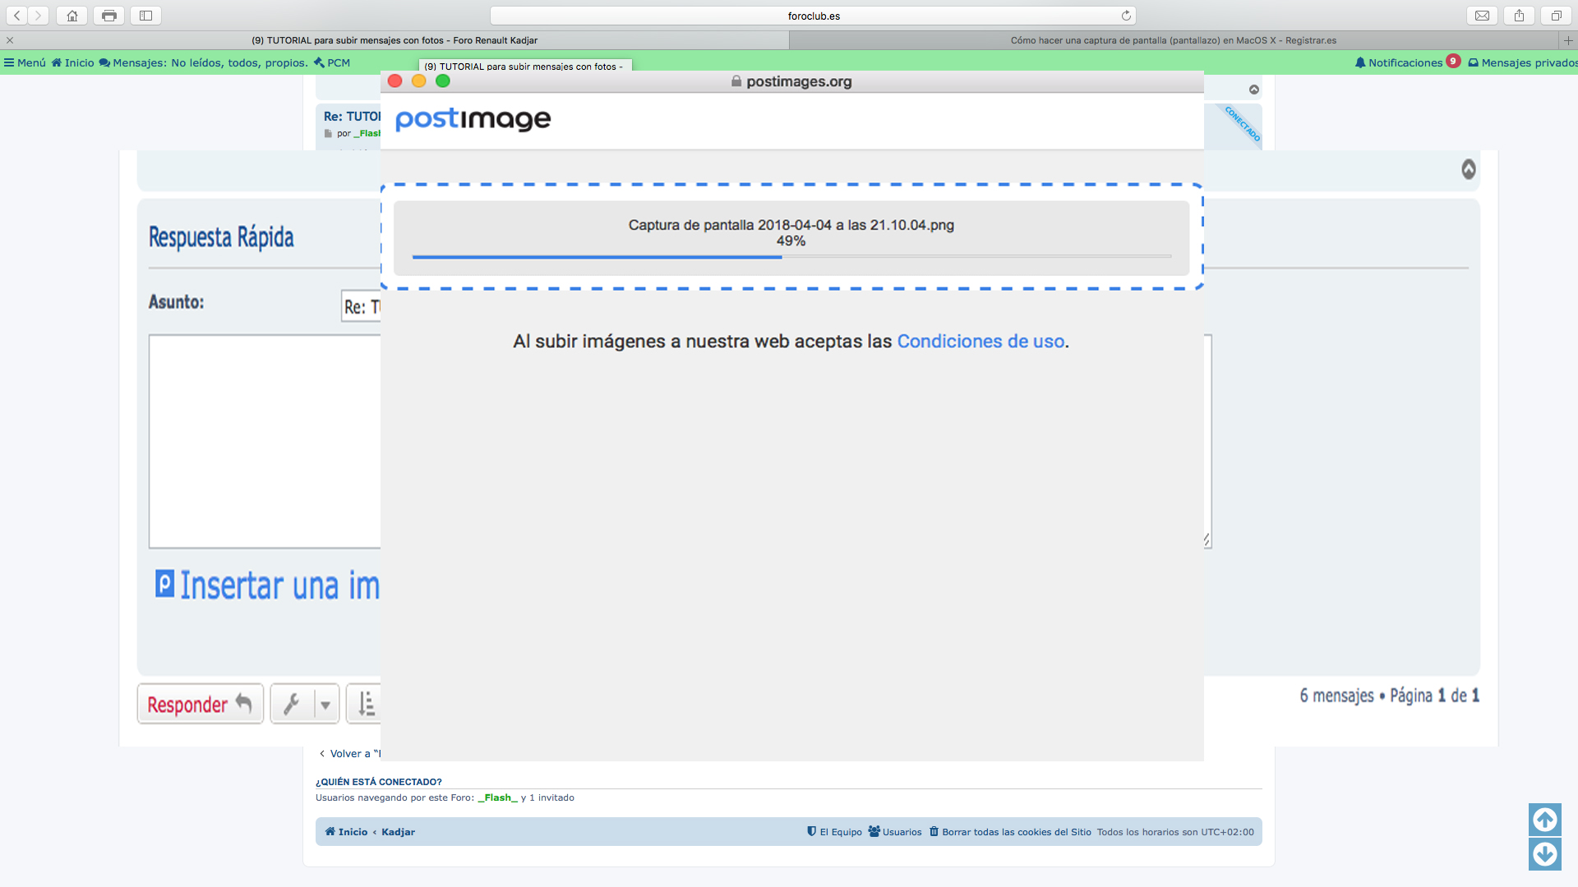
Task: Click the share icon
Action: click(1519, 16)
